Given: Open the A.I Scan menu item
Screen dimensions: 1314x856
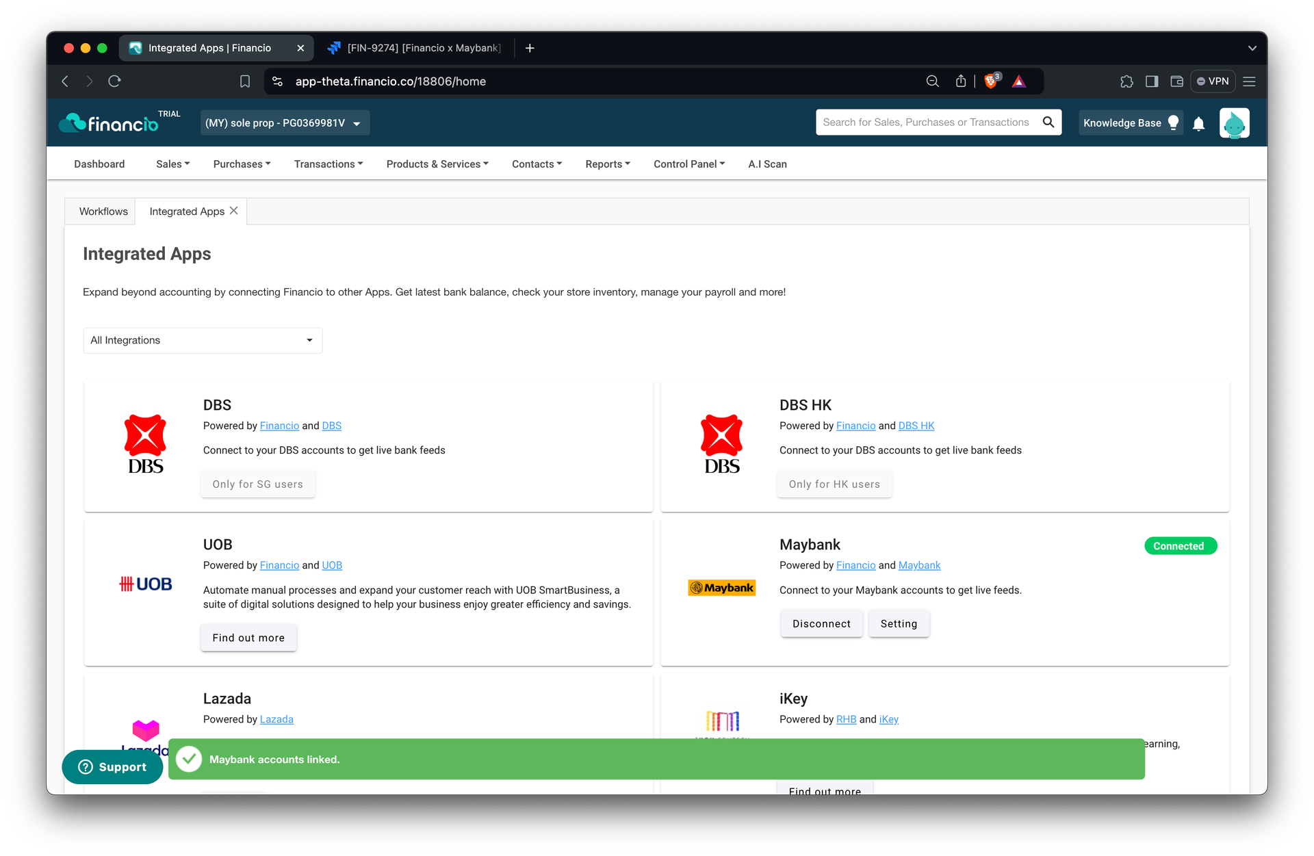Looking at the screenshot, I should tap(767, 164).
